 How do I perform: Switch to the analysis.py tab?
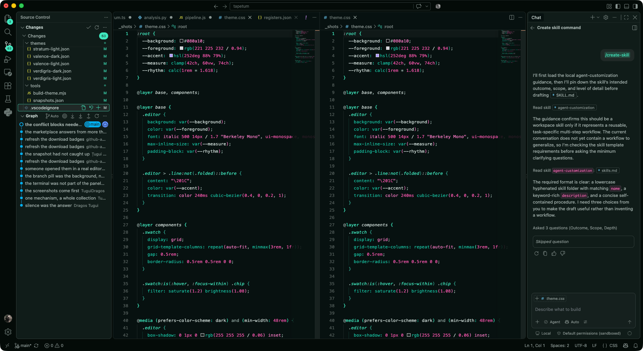point(155,17)
